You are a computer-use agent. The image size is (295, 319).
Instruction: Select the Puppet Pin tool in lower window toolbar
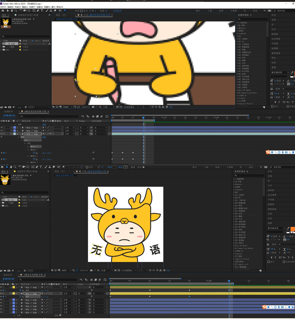pyautogui.click(x=63, y=167)
